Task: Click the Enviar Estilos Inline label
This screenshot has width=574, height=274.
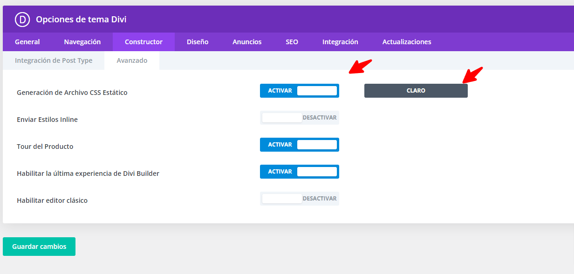Action: tap(47, 120)
